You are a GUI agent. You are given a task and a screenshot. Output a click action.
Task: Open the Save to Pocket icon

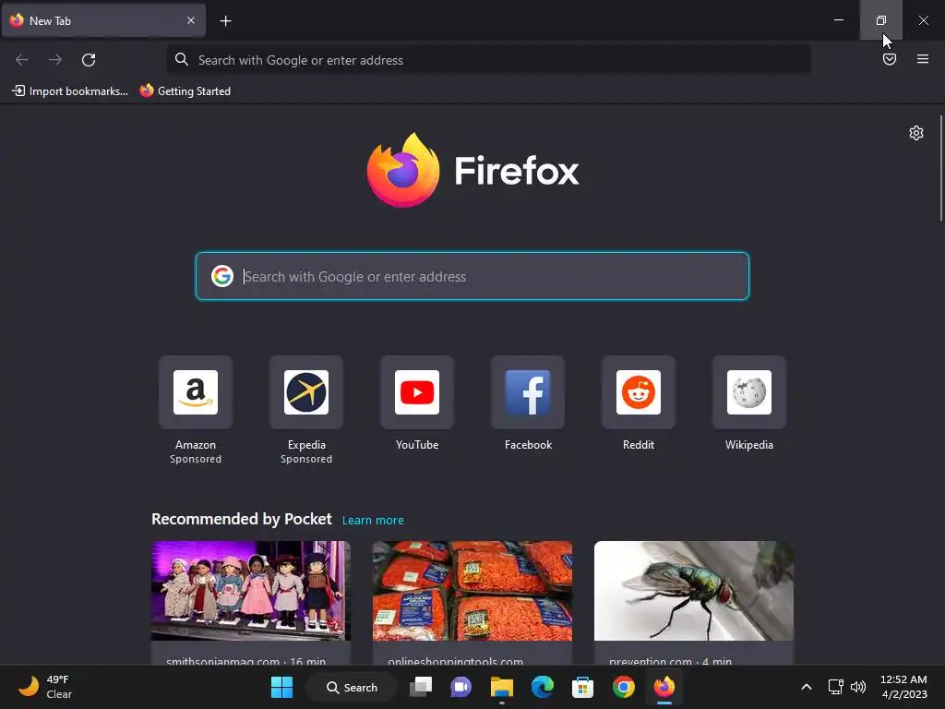tap(890, 59)
